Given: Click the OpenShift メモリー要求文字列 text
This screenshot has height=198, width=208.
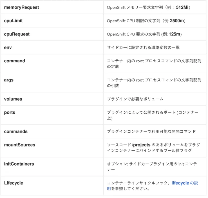Looking at the screenshot, I should [x=135, y=7].
